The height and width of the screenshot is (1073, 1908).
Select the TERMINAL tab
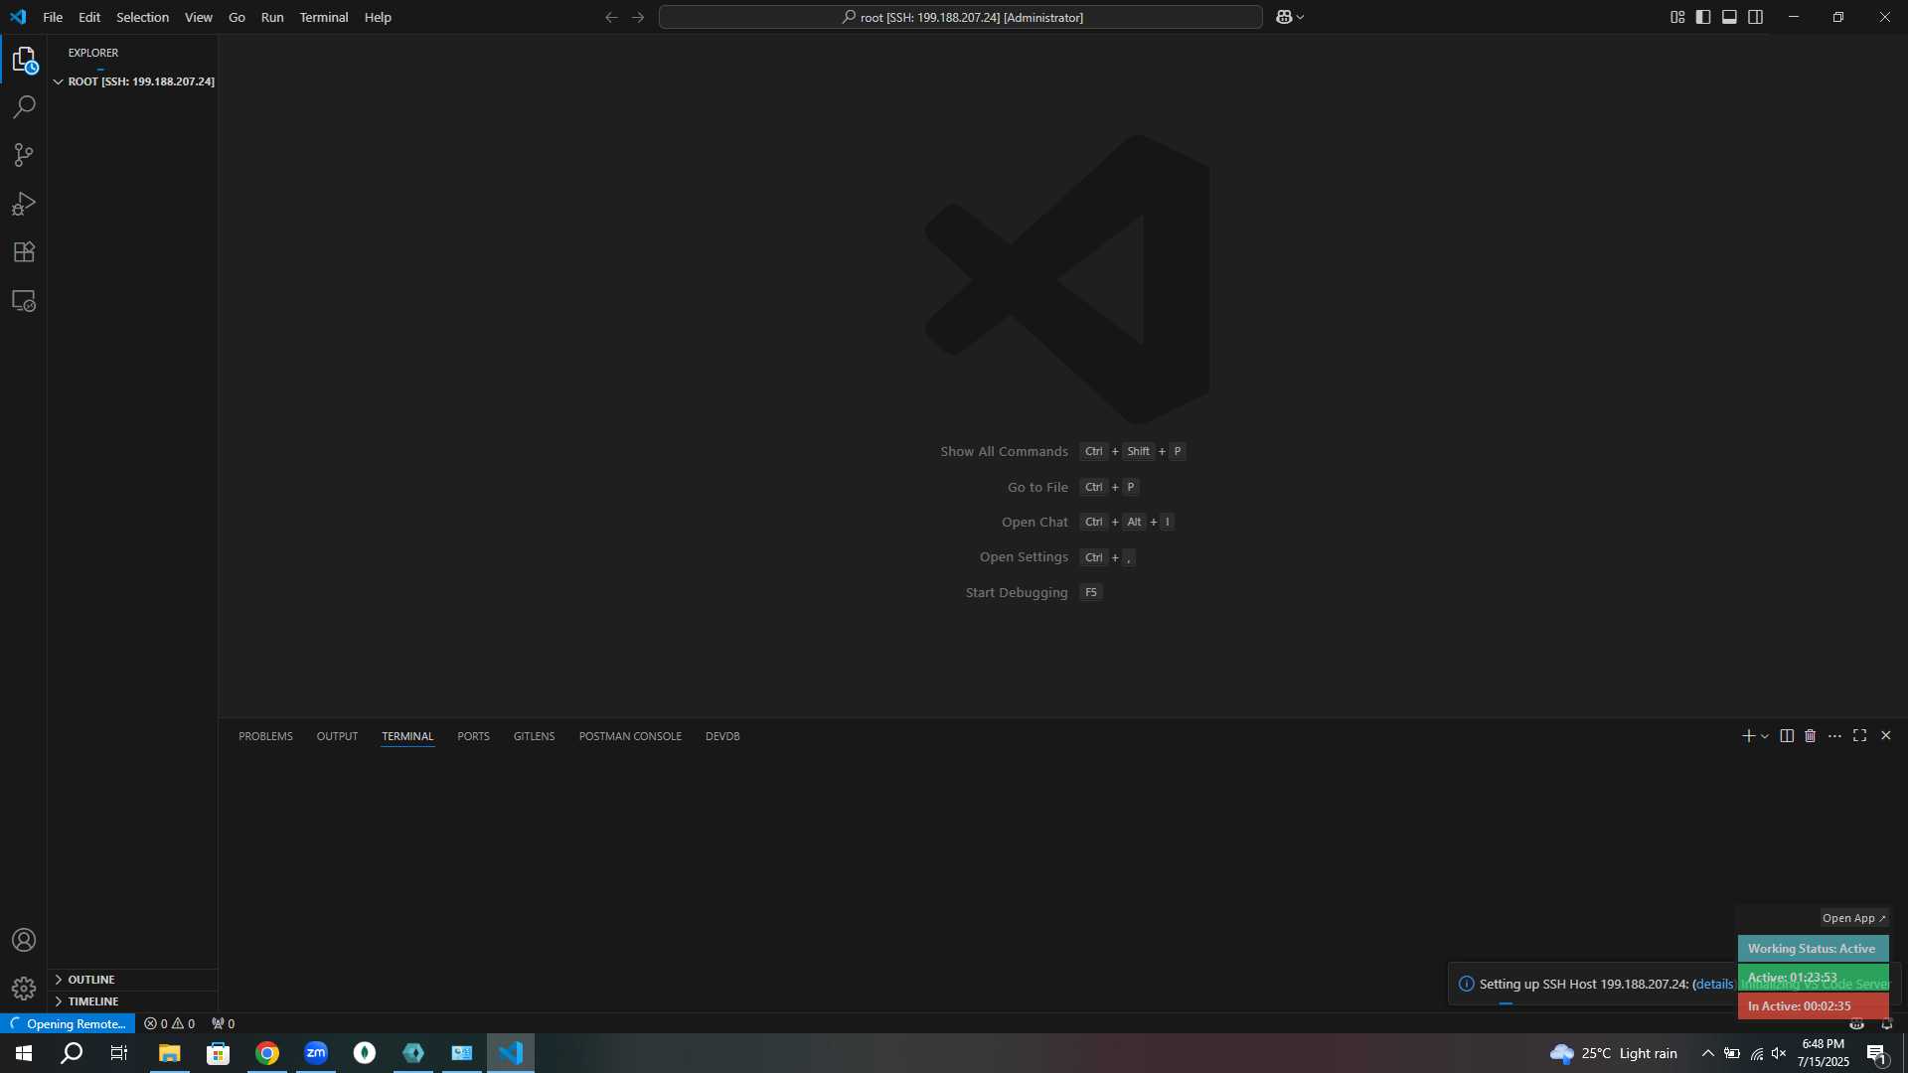click(x=407, y=736)
